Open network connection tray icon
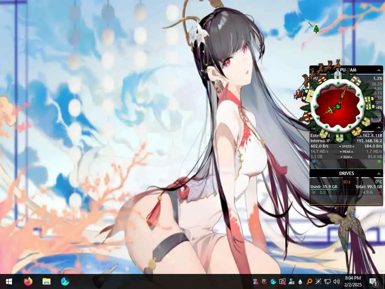The width and height of the screenshot is (385, 289). coord(327,281)
